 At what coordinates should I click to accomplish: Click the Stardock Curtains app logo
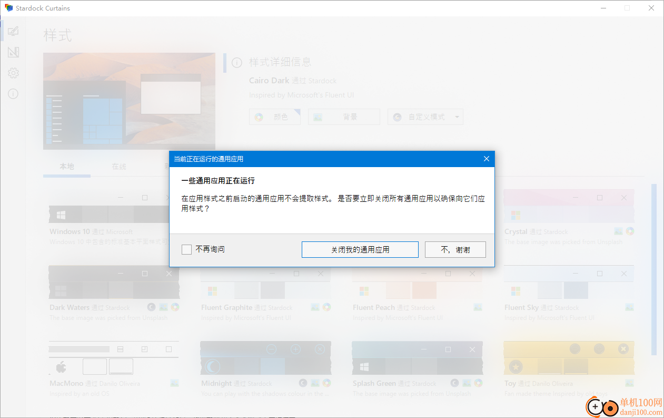(8, 8)
